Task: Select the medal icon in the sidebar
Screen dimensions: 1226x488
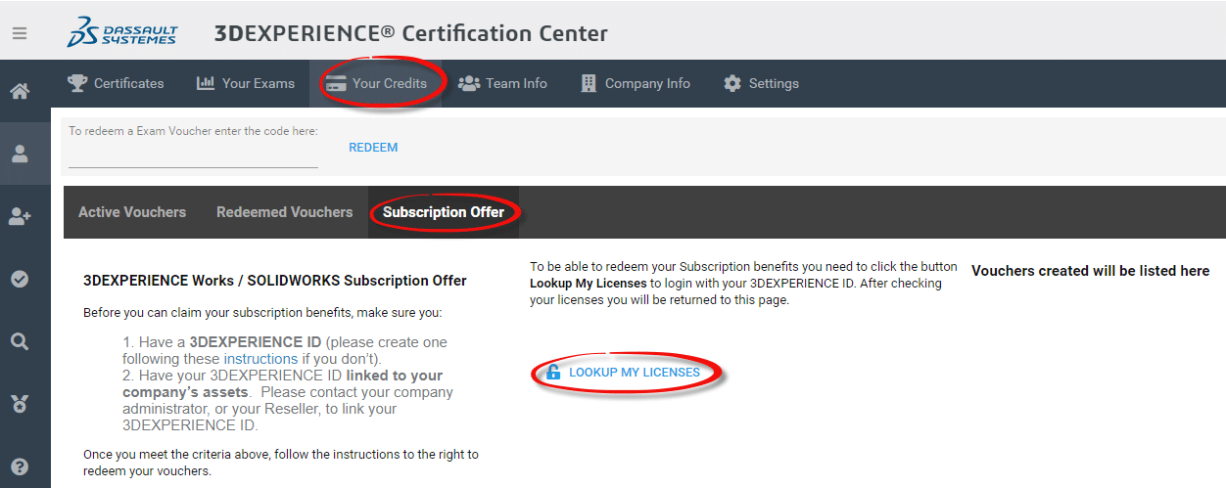Action: [x=20, y=404]
